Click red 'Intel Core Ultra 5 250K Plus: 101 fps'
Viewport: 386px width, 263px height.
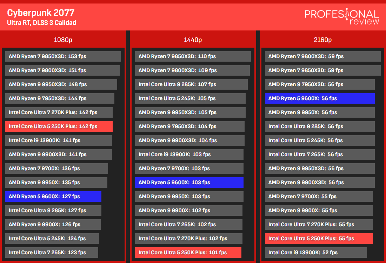coord(188,252)
